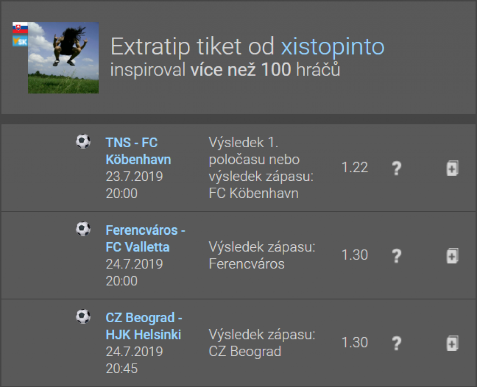477x387 pixels.
Task: Click the Slovak flag icon
Action: 20,28
